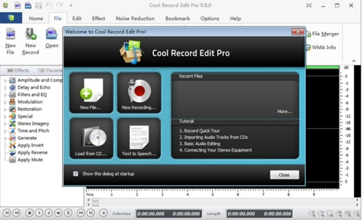Screen dimensions: 362x220
Task: Expand the Special effects node
Action: pyautogui.click(x=5, y=116)
